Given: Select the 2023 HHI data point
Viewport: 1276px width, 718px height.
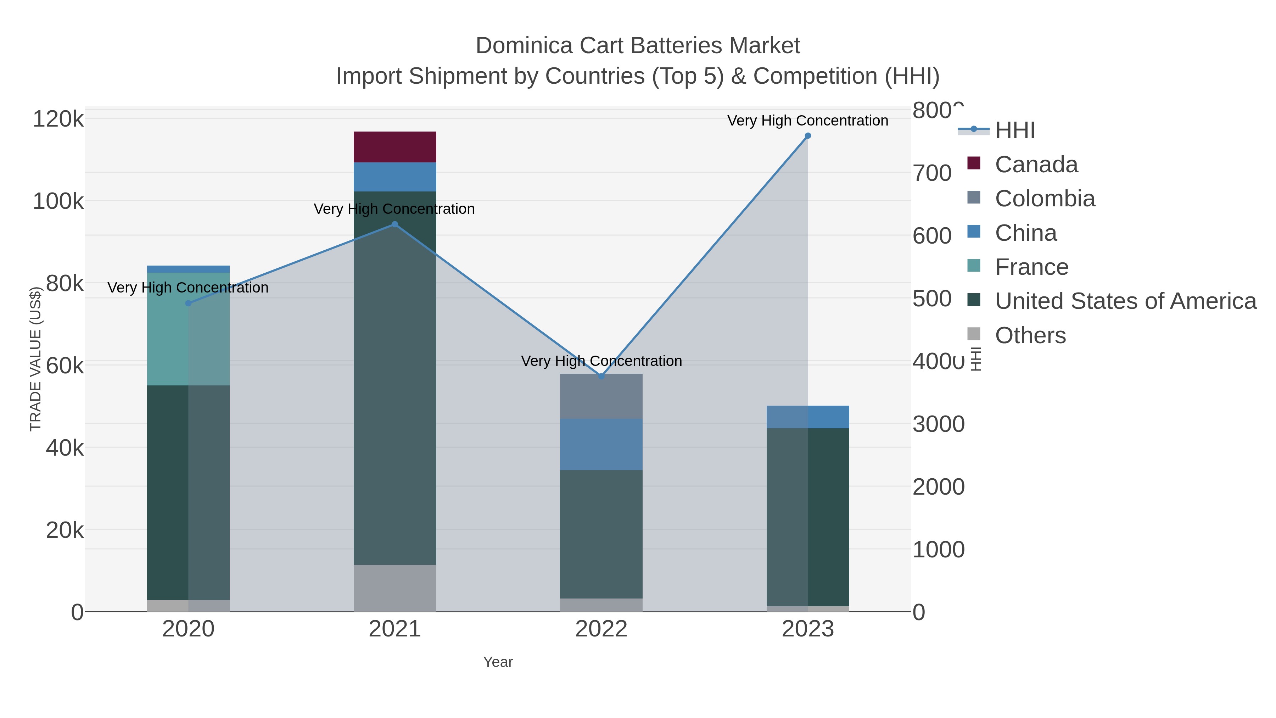Looking at the screenshot, I should (x=808, y=136).
